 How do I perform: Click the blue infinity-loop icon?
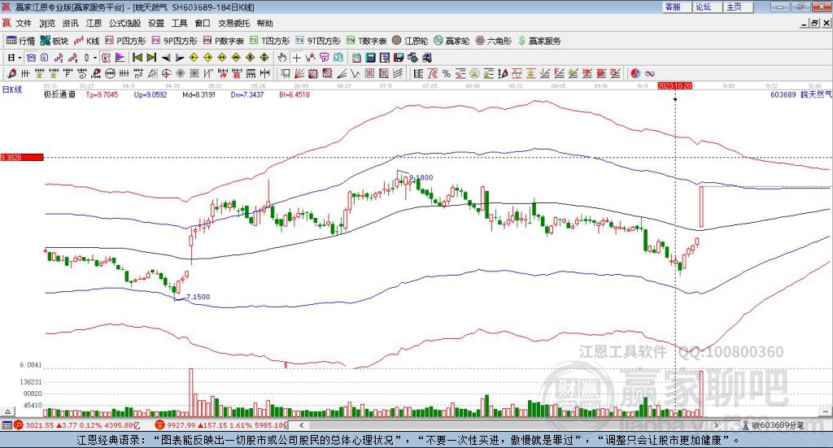(650, 73)
